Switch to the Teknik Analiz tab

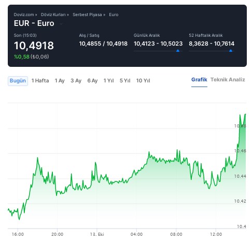[228, 80]
